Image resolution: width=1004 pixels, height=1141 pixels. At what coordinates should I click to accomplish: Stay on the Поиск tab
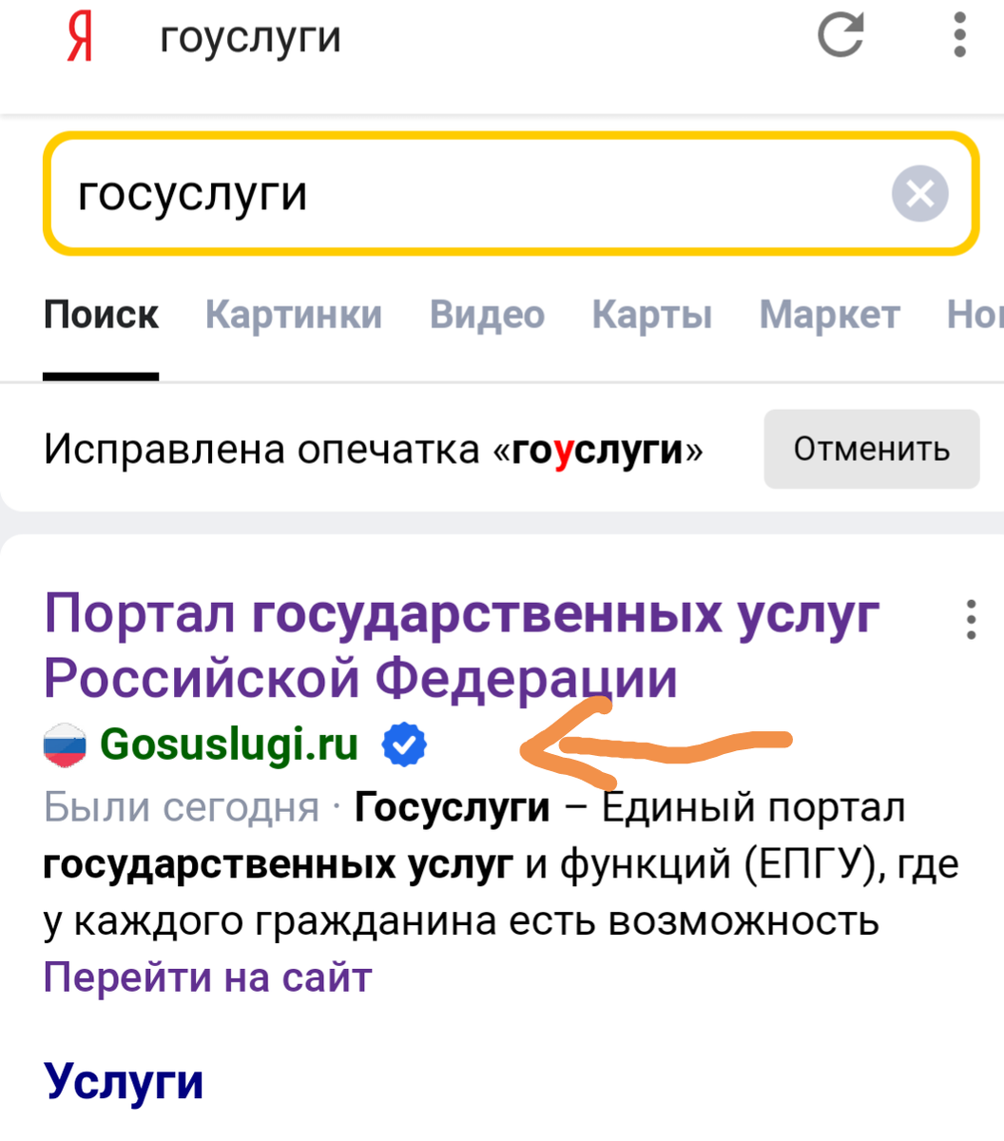(101, 316)
